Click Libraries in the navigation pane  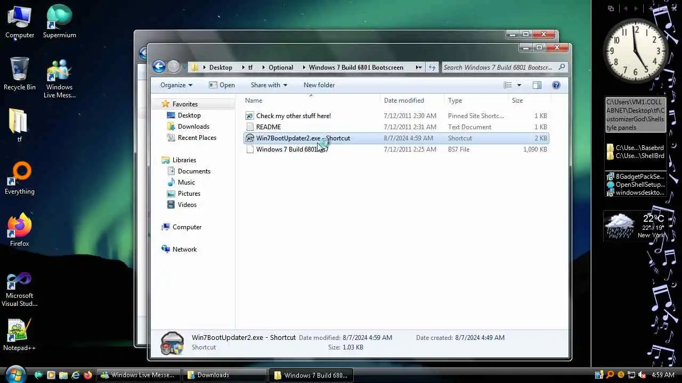184,160
